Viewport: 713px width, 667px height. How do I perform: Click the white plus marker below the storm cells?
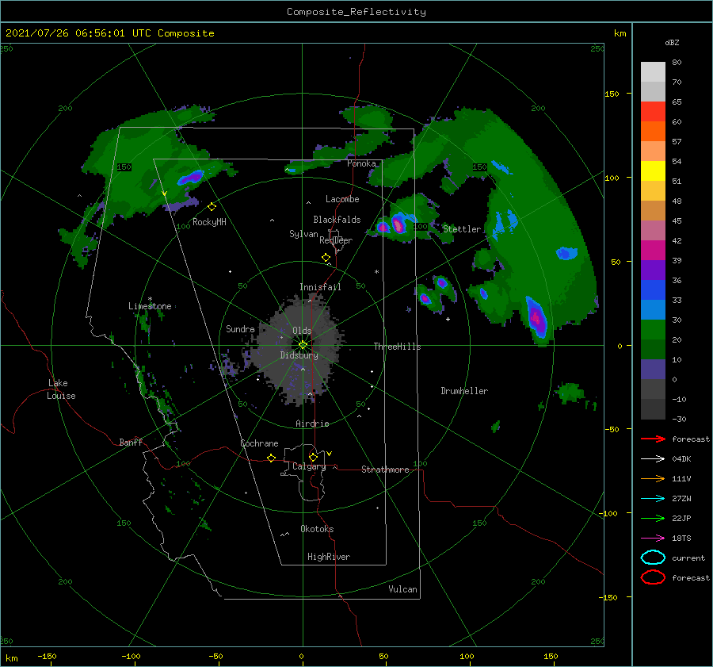coord(448,319)
